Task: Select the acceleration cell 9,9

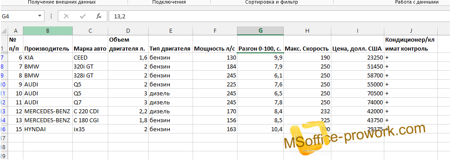Action: tap(260, 58)
